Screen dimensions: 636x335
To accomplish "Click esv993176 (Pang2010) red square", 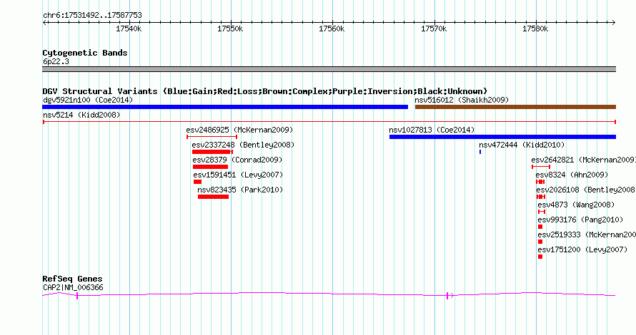I will pos(540,227).
